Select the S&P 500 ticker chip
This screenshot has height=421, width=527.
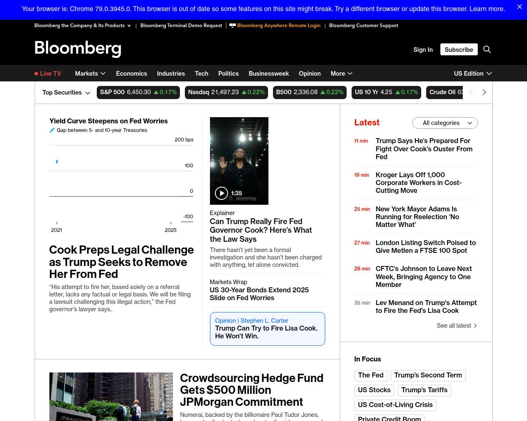coord(138,93)
